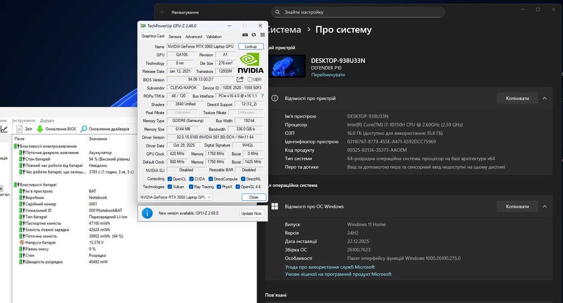Image resolution: width=563 pixels, height=303 pixels.
Task: Click the Властивості батареї group icon
Action: tap(16, 185)
